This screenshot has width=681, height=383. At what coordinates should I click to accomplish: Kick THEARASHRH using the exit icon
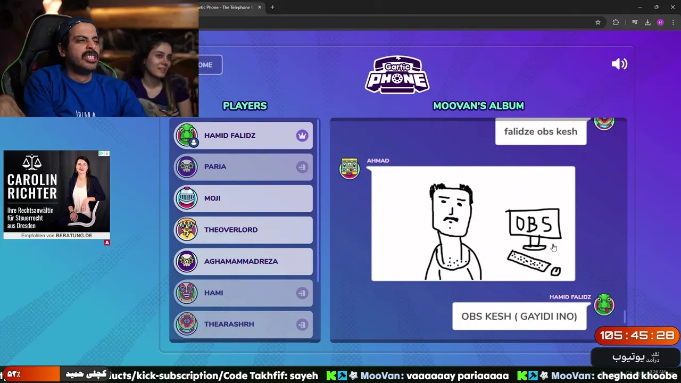[x=302, y=324]
